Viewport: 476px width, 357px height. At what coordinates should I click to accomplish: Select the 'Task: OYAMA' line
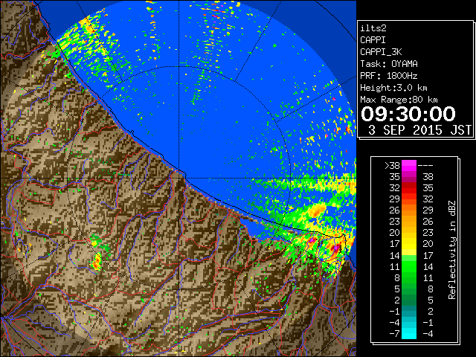(x=389, y=64)
